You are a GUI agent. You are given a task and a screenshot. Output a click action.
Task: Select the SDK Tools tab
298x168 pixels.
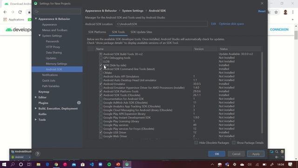118,32
